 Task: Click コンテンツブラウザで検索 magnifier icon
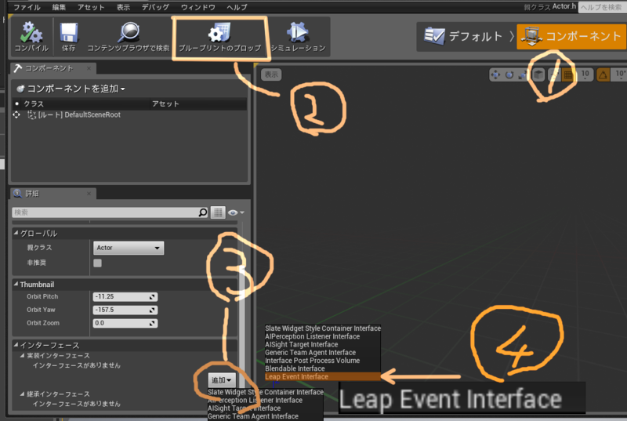pos(129,32)
